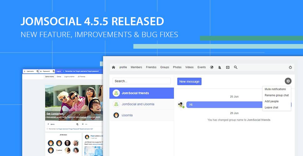Open the Groups menu item

165,67
